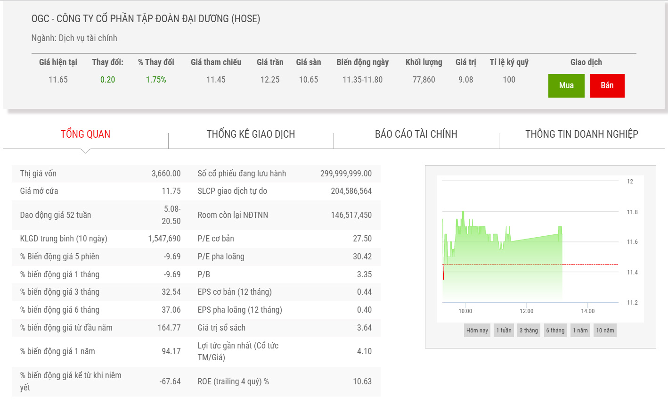668x406 pixels.
Task: Click the OGC company name heading
Action: pyautogui.click(x=146, y=19)
